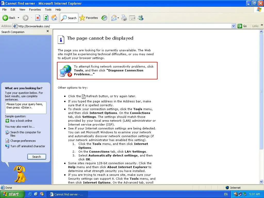Click the 'Done' status bar text

[x=9, y=188]
